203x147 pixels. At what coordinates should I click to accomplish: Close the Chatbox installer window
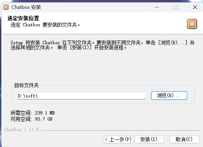(x=195, y=7)
